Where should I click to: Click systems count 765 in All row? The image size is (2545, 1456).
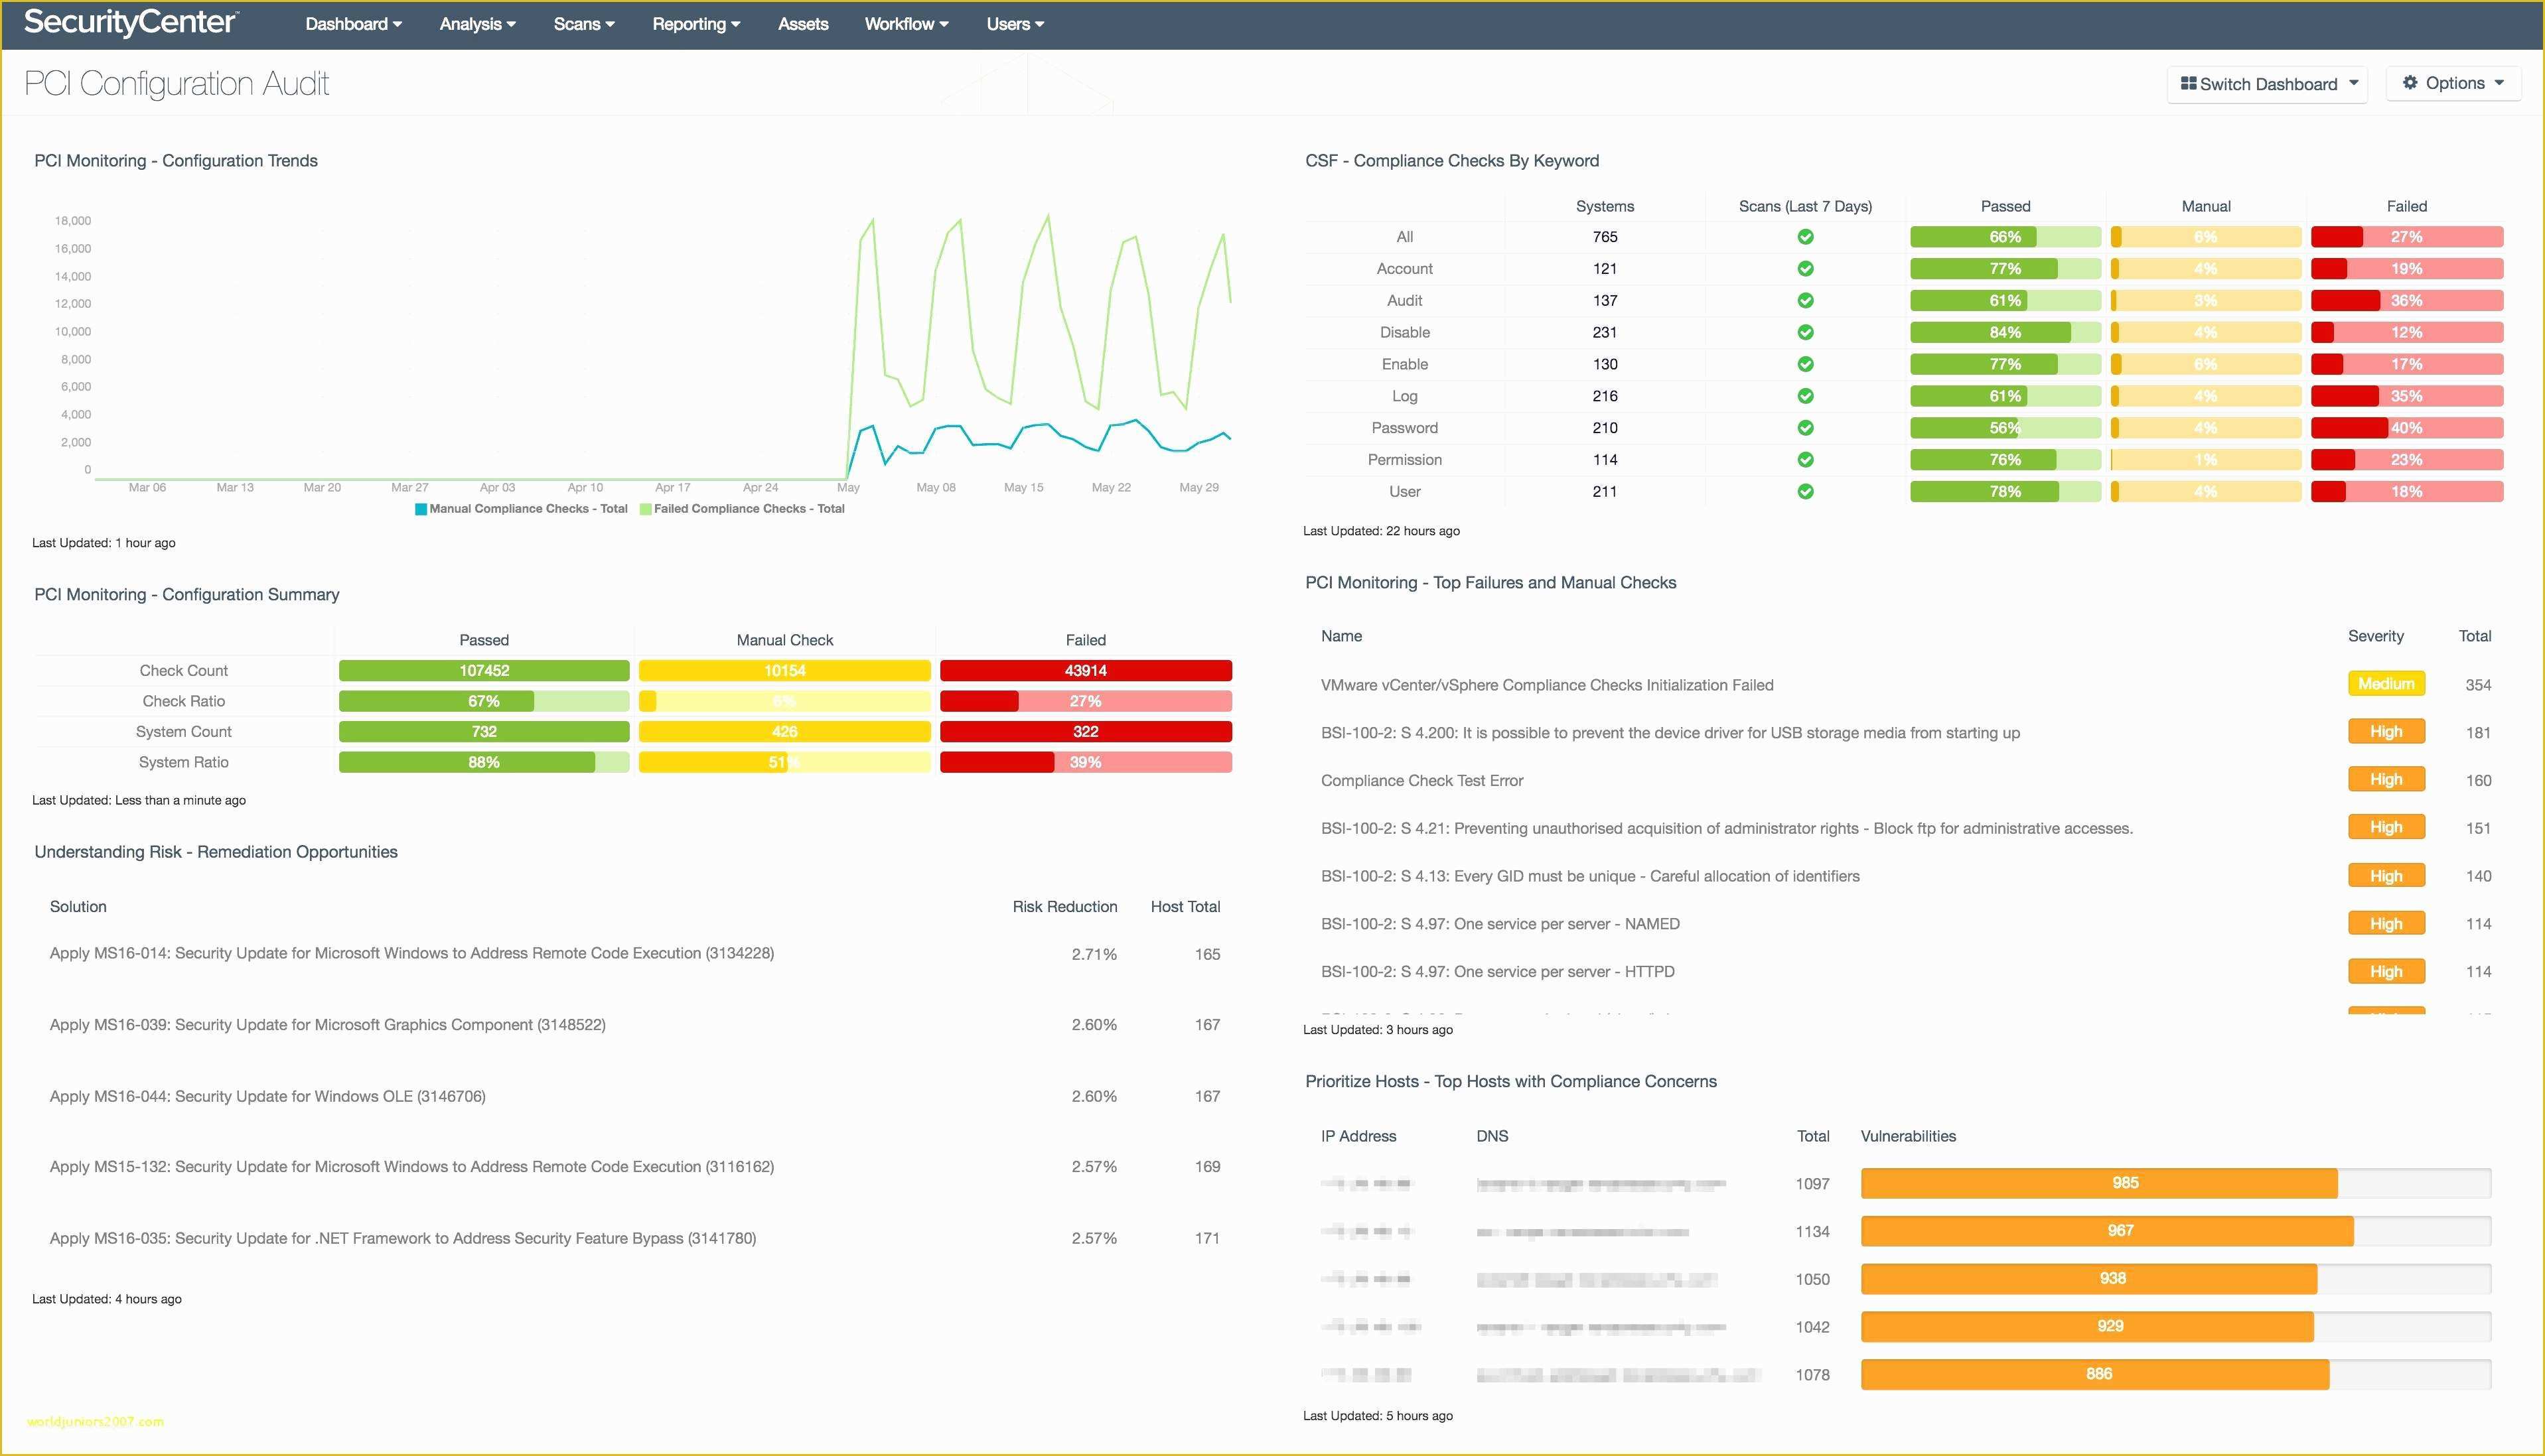[x=1605, y=237]
